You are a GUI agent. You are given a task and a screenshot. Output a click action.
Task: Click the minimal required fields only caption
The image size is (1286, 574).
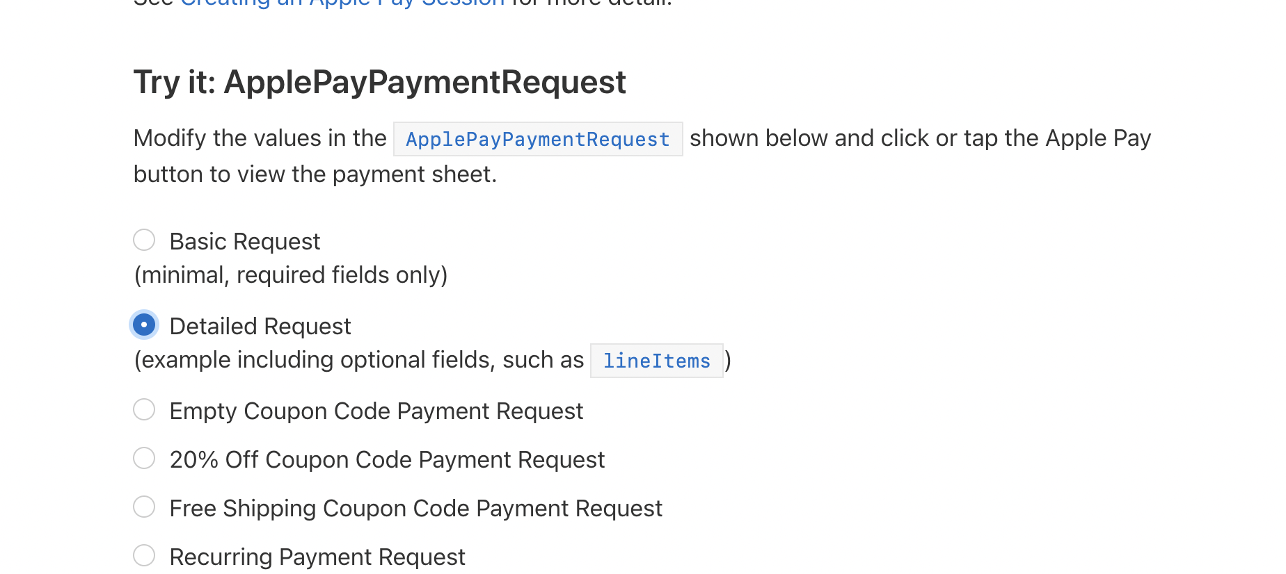[291, 274]
